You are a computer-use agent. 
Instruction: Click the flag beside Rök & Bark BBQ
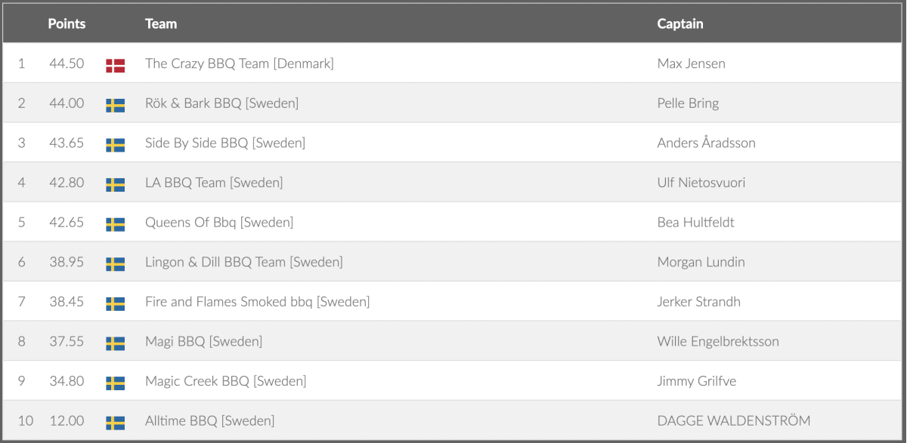pos(115,105)
